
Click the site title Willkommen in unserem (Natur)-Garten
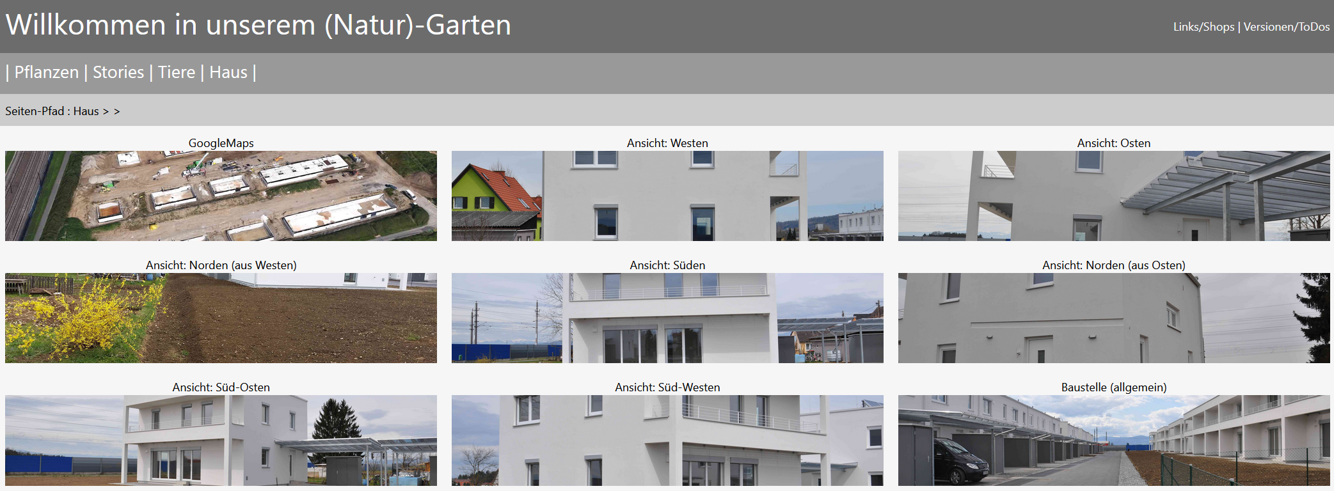point(258,25)
